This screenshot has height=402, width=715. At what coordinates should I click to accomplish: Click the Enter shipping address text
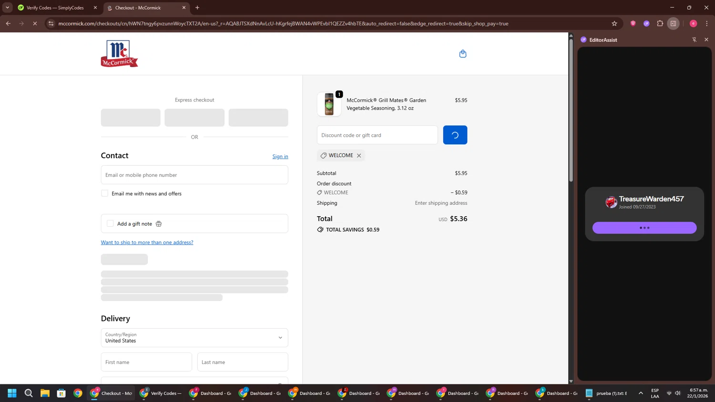[x=441, y=203]
